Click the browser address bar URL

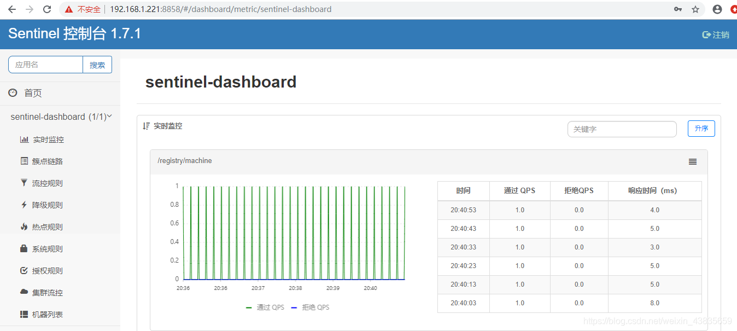pos(220,9)
